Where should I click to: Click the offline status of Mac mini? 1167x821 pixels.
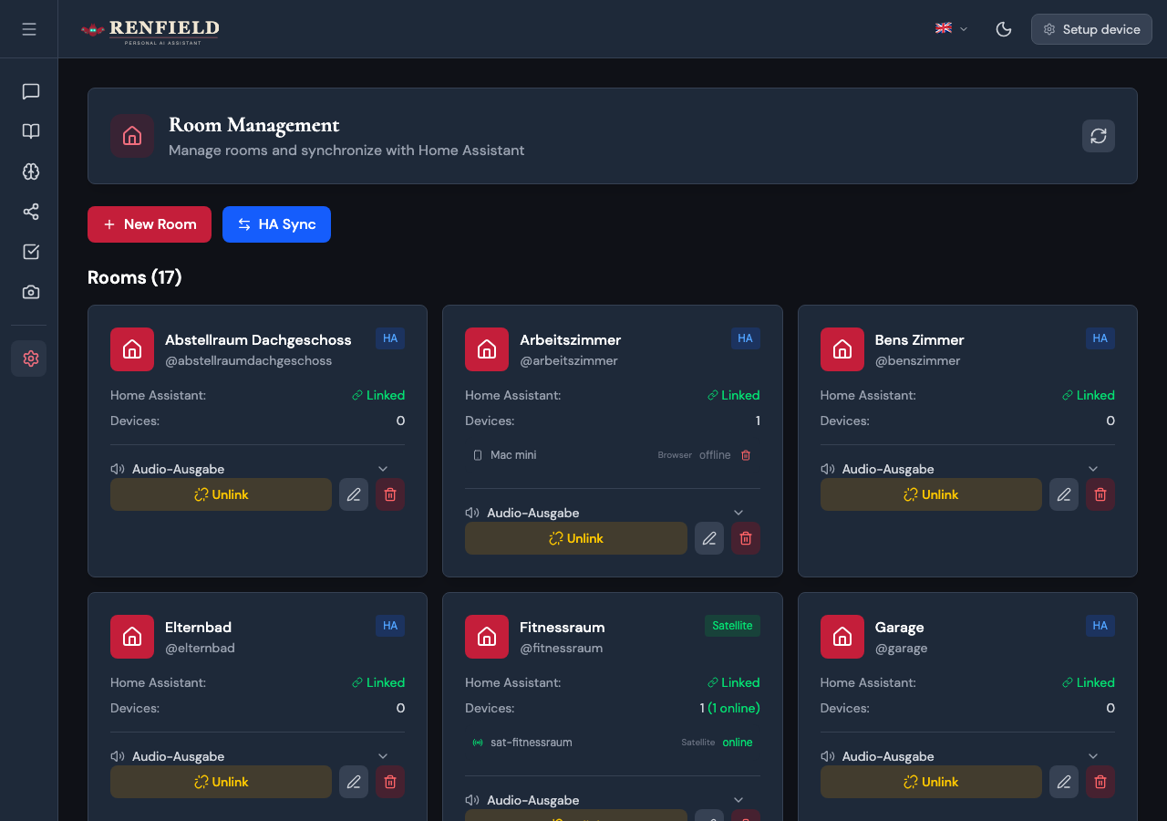(x=715, y=455)
